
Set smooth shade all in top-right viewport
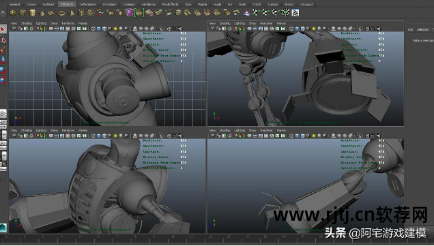[297, 29]
